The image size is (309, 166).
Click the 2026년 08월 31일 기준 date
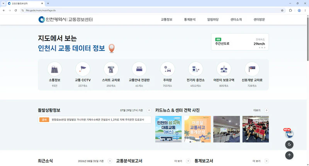tap(91, 161)
